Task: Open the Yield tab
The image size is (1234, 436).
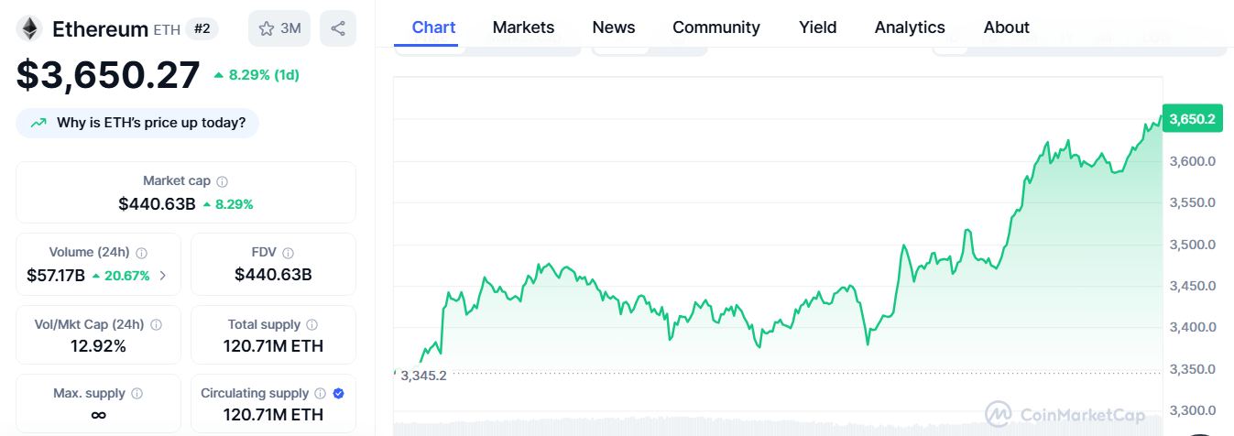Action: (x=818, y=27)
